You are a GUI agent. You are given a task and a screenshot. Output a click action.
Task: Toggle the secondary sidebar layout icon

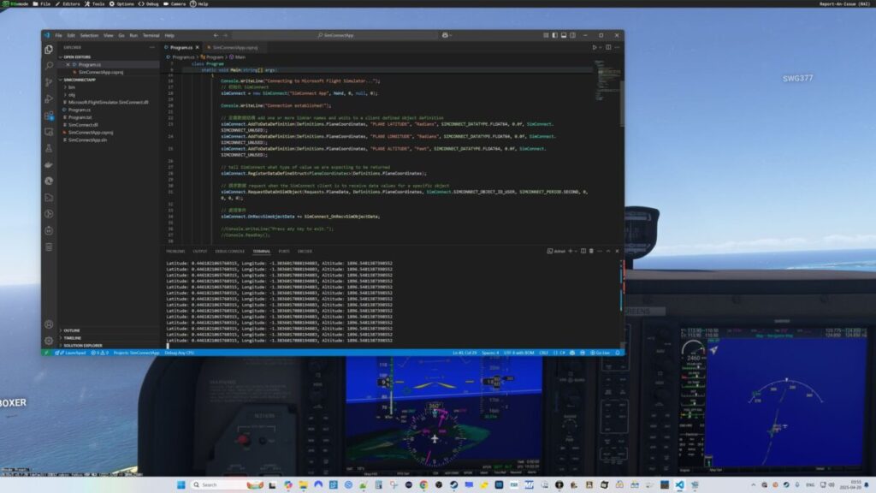click(572, 35)
